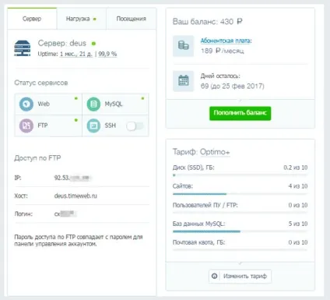Click the calendar icon beside Дней осталось
The image size is (330, 300).
(x=184, y=81)
